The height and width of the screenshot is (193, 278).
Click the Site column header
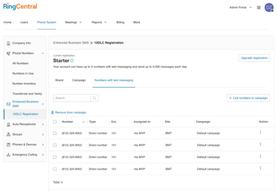point(167,122)
